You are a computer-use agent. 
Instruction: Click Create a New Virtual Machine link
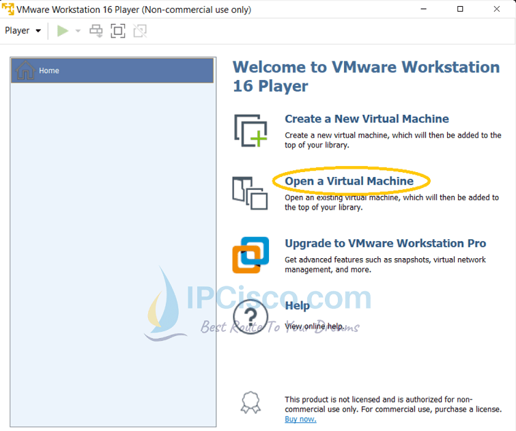pyautogui.click(x=367, y=119)
